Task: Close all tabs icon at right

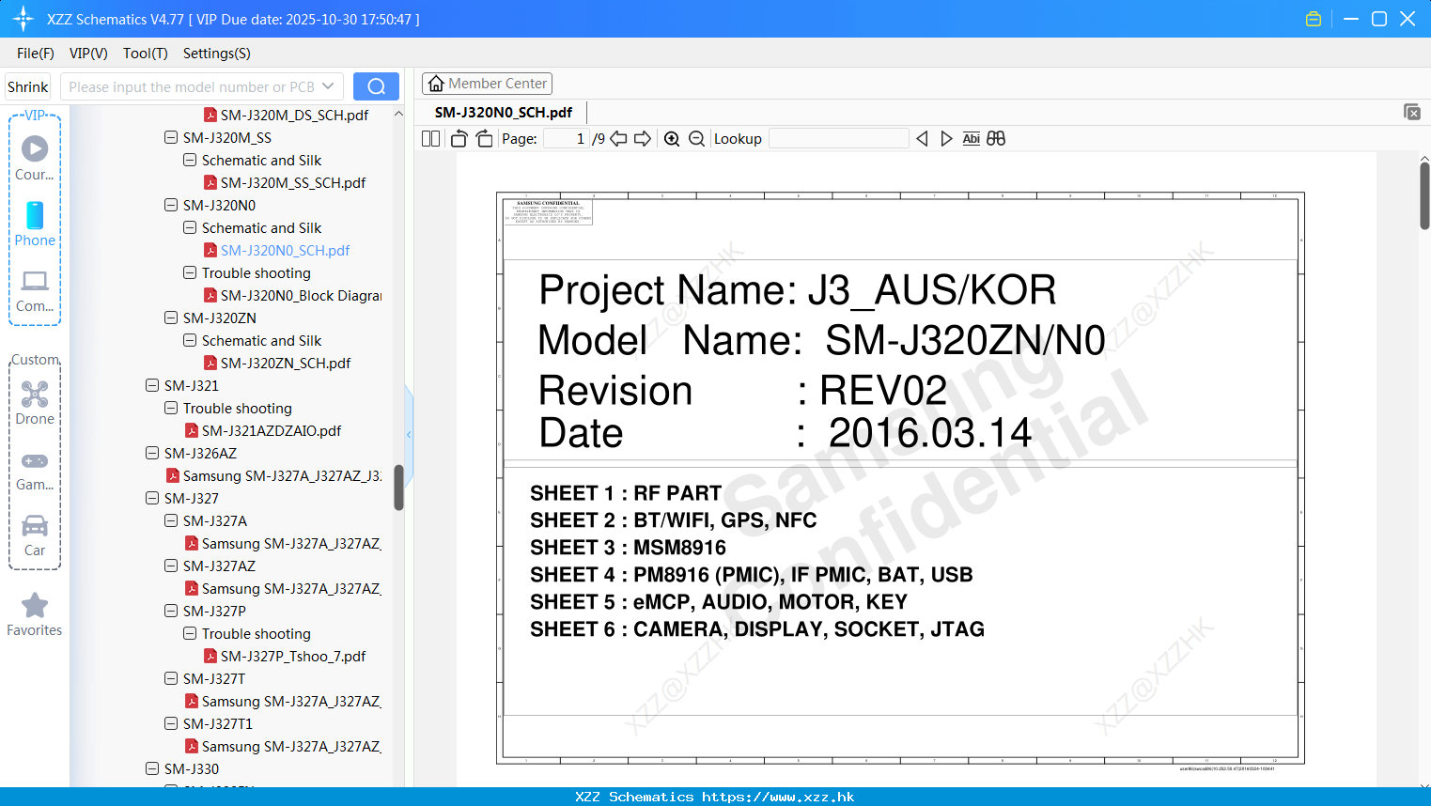Action: pyautogui.click(x=1412, y=112)
